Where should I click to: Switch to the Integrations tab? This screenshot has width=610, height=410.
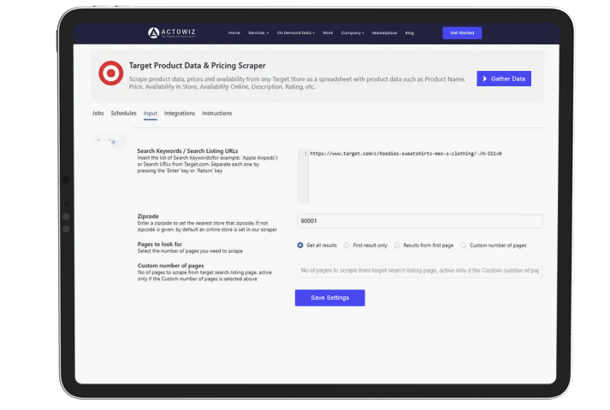point(180,114)
